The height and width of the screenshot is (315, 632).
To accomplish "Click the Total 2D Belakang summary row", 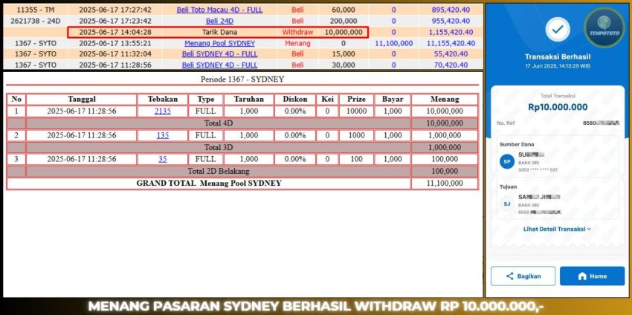I will point(219,171).
